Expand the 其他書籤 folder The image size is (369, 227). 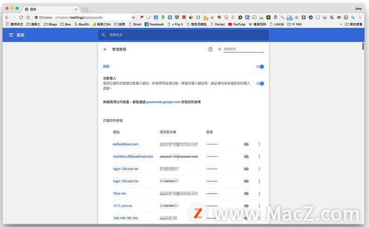pyautogui.click(x=353, y=24)
